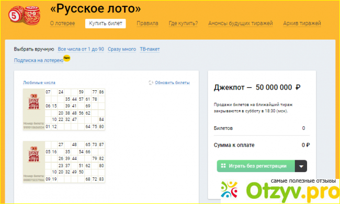
Task: Select number 07 on the first ticket
Action: 48,92
